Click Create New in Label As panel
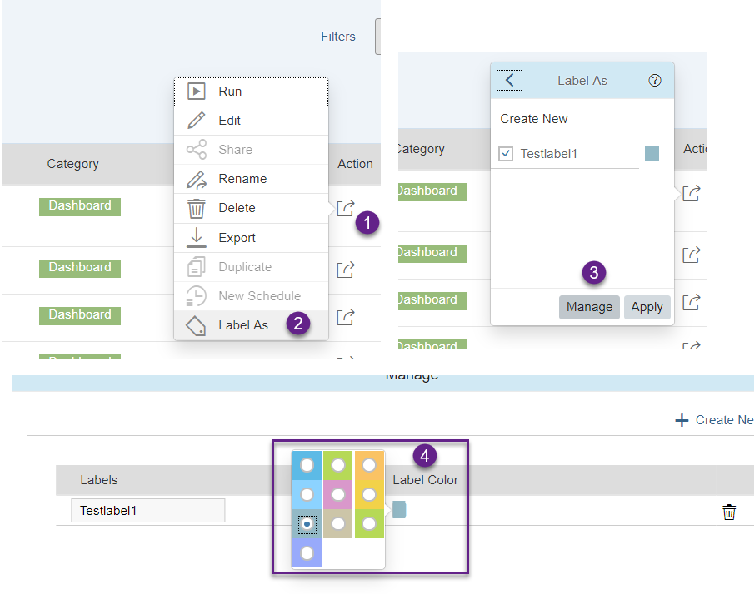 (x=534, y=119)
